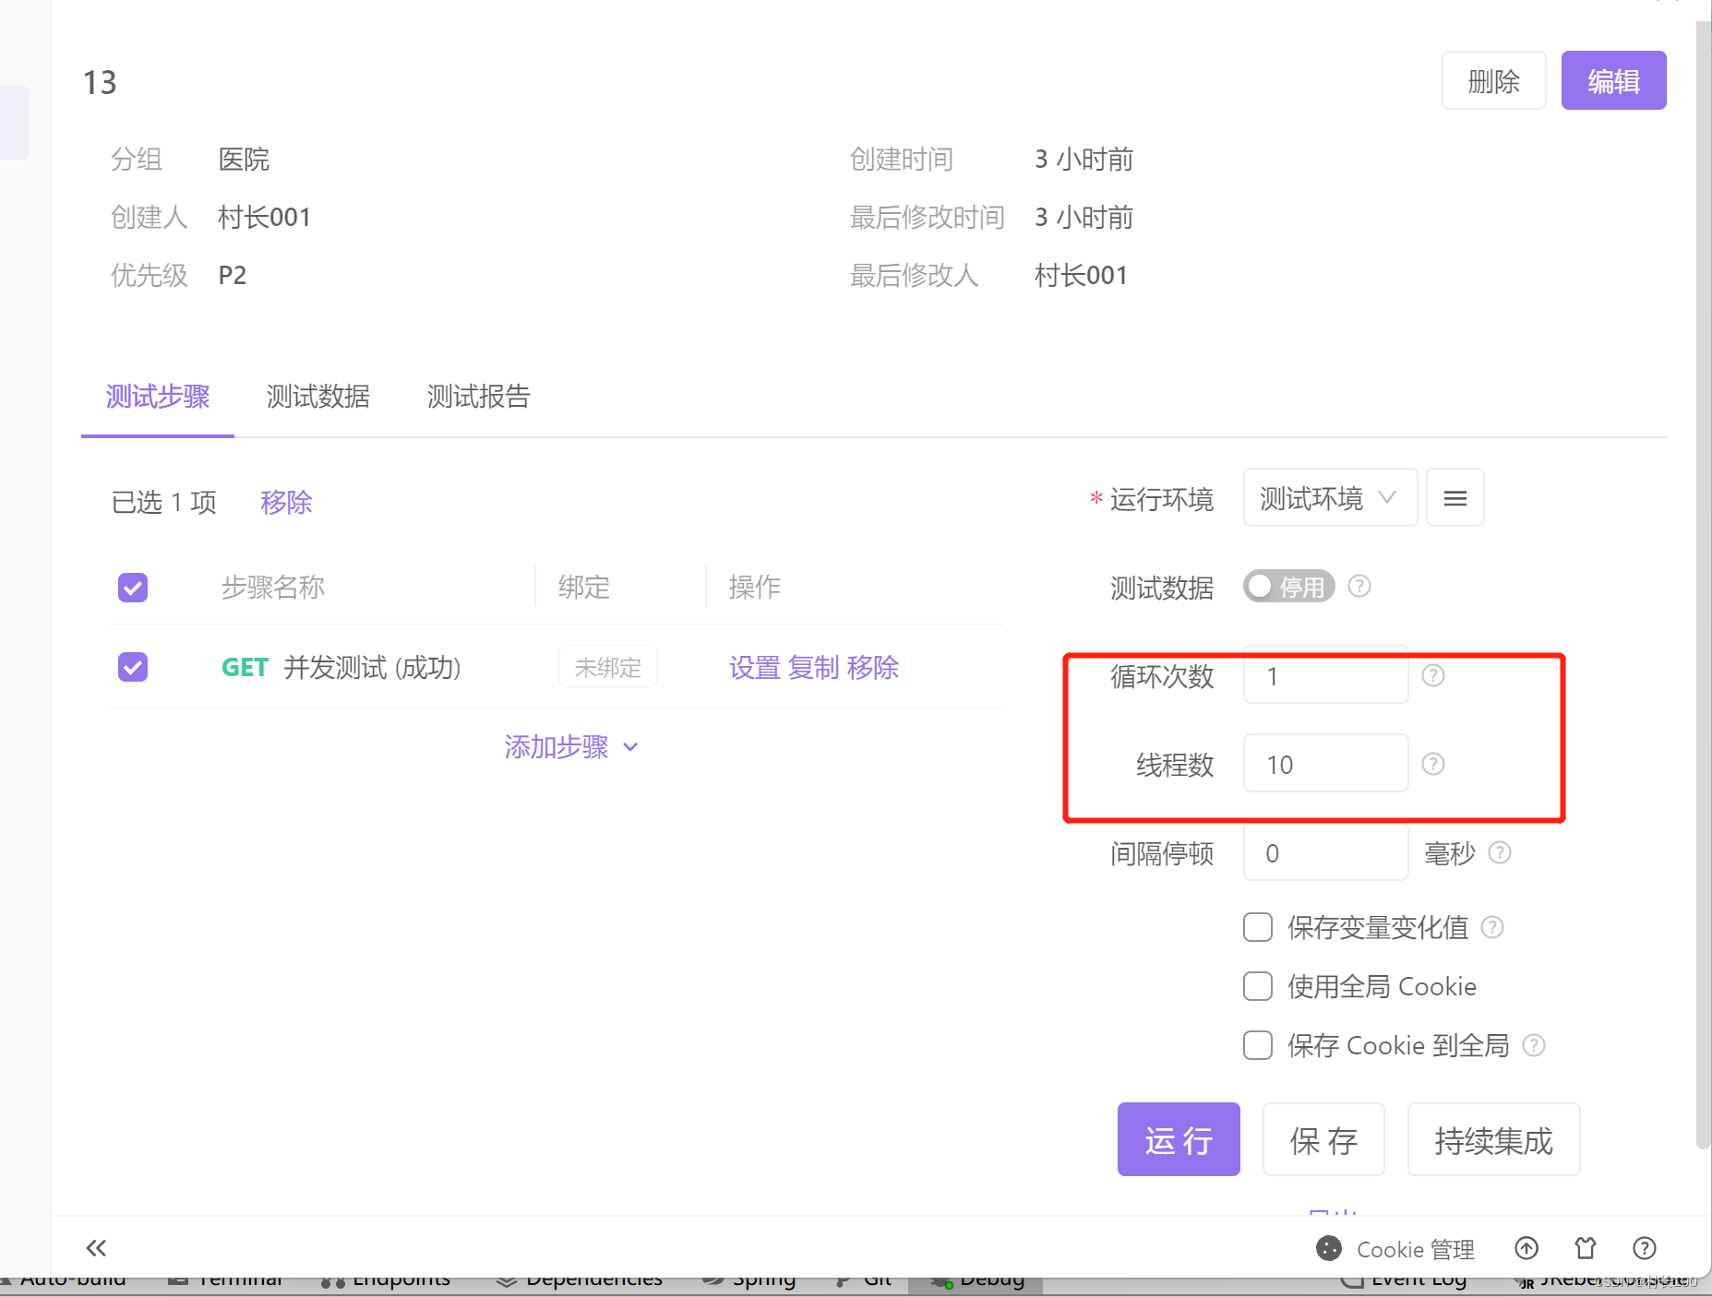Open the theme t-shirt icon

coord(1585,1248)
